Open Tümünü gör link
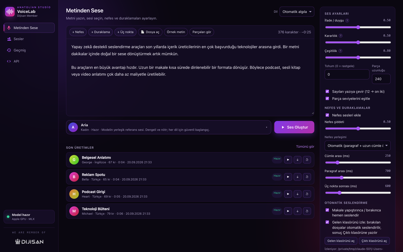Image resolution: width=403 pixels, height=252 pixels. click(305, 147)
